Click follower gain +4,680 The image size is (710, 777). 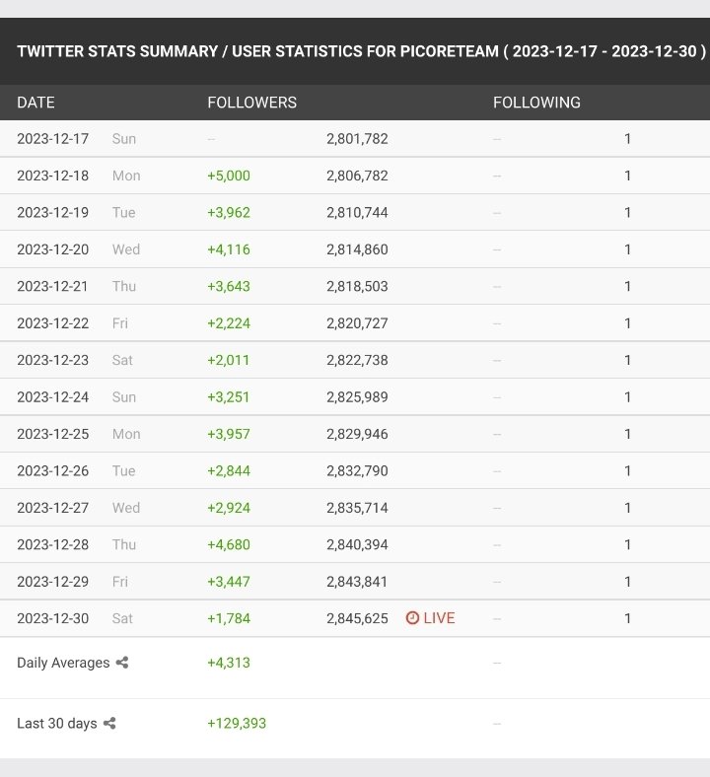click(229, 544)
